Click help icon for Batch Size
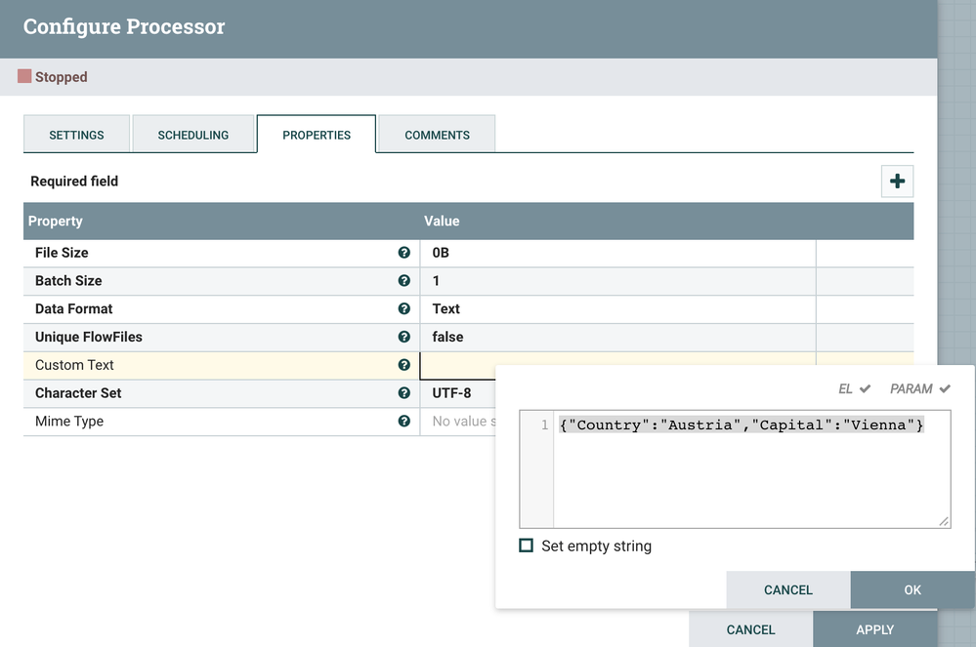 pos(404,281)
